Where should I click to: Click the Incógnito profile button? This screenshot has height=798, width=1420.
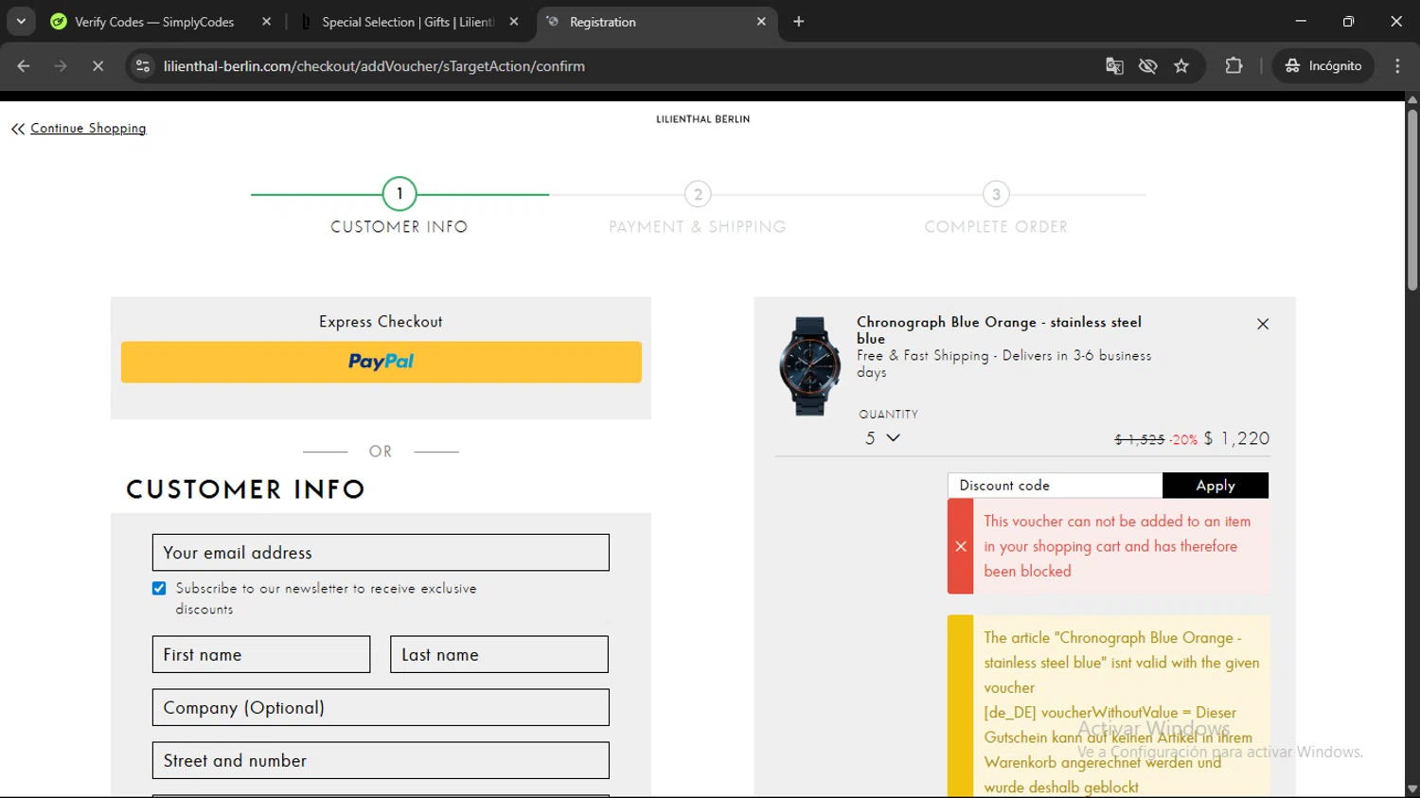click(1323, 66)
